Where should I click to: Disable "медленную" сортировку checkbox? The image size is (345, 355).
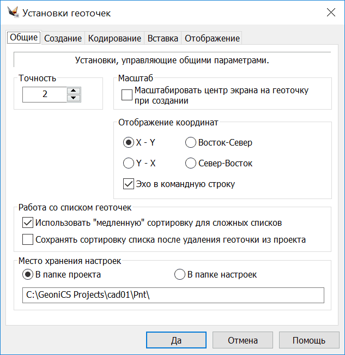[x=28, y=222]
